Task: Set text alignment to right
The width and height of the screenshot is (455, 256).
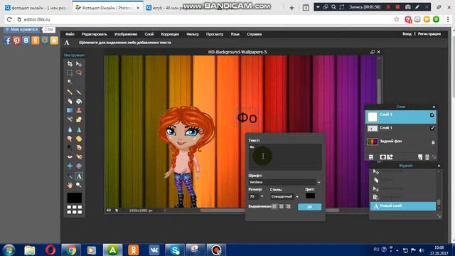Action: [288, 206]
